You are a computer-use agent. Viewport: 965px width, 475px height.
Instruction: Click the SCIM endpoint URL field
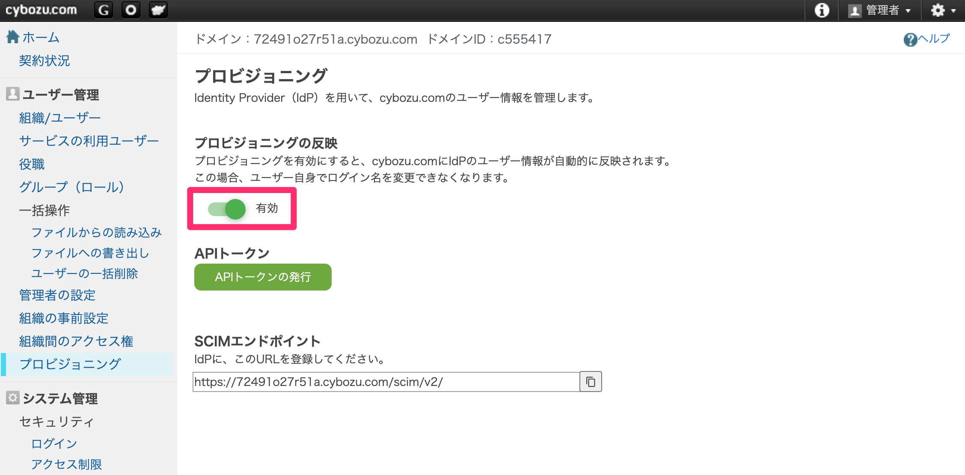click(x=386, y=382)
